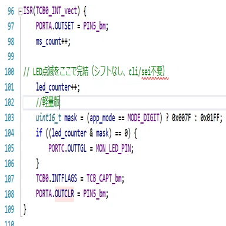Place cursor in //軽量版 comment

click(x=48, y=102)
